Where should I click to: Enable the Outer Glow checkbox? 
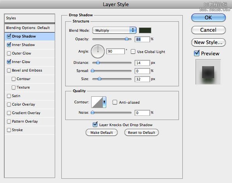[x=9, y=53]
